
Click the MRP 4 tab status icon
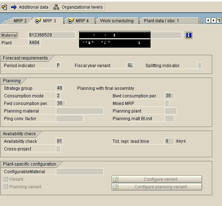point(70,21)
